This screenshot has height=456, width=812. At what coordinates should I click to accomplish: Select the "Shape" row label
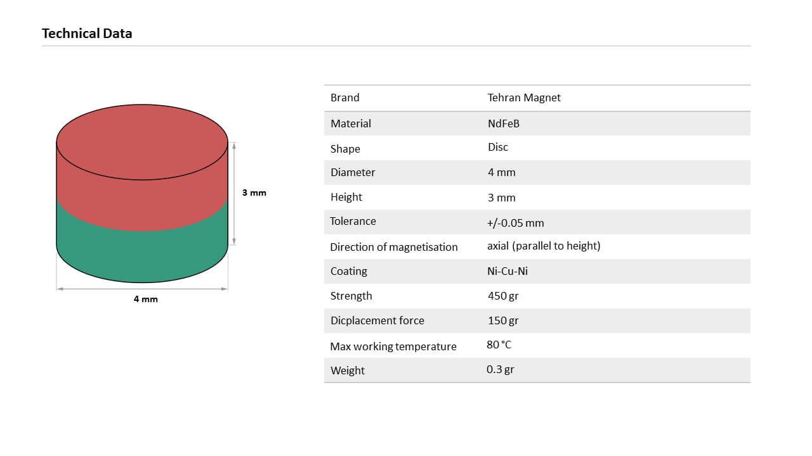click(345, 149)
